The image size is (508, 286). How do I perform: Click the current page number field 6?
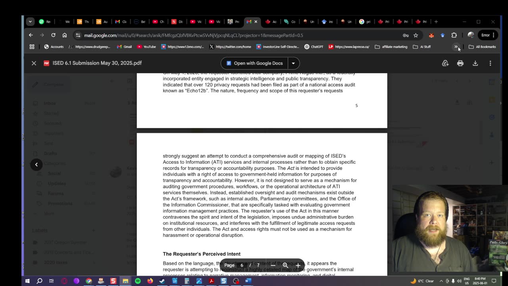click(x=242, y=265)
